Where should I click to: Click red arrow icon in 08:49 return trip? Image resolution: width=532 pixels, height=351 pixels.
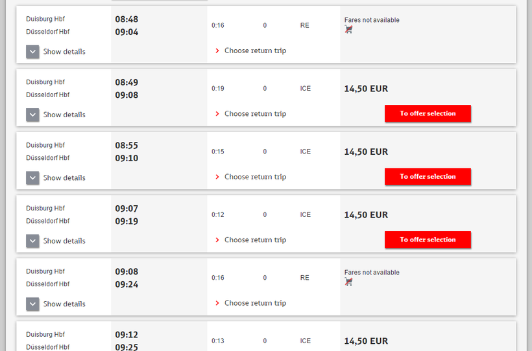click(217, 114)
